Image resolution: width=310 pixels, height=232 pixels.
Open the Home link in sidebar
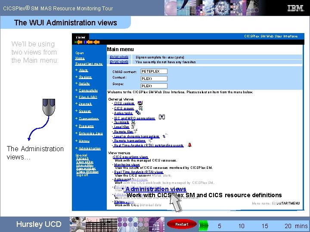pos(80,58)
